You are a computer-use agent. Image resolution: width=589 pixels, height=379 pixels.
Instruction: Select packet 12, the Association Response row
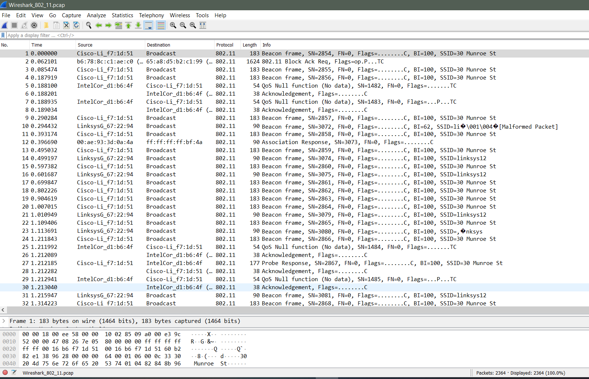pos(294,142)
